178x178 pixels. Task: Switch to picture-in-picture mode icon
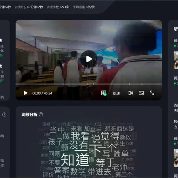coord(141,93)
